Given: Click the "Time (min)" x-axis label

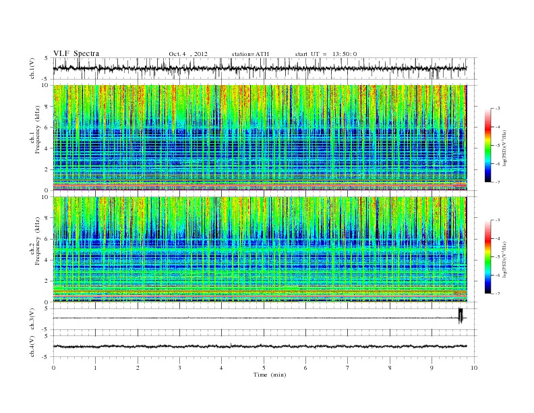Looking at the screenshot, I should [x=270, y=375].
